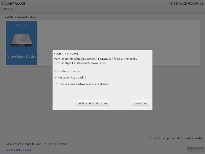Click the plus sign next to Nastavení typu oddílů
The image size is (205, 154).
(55, 77)
